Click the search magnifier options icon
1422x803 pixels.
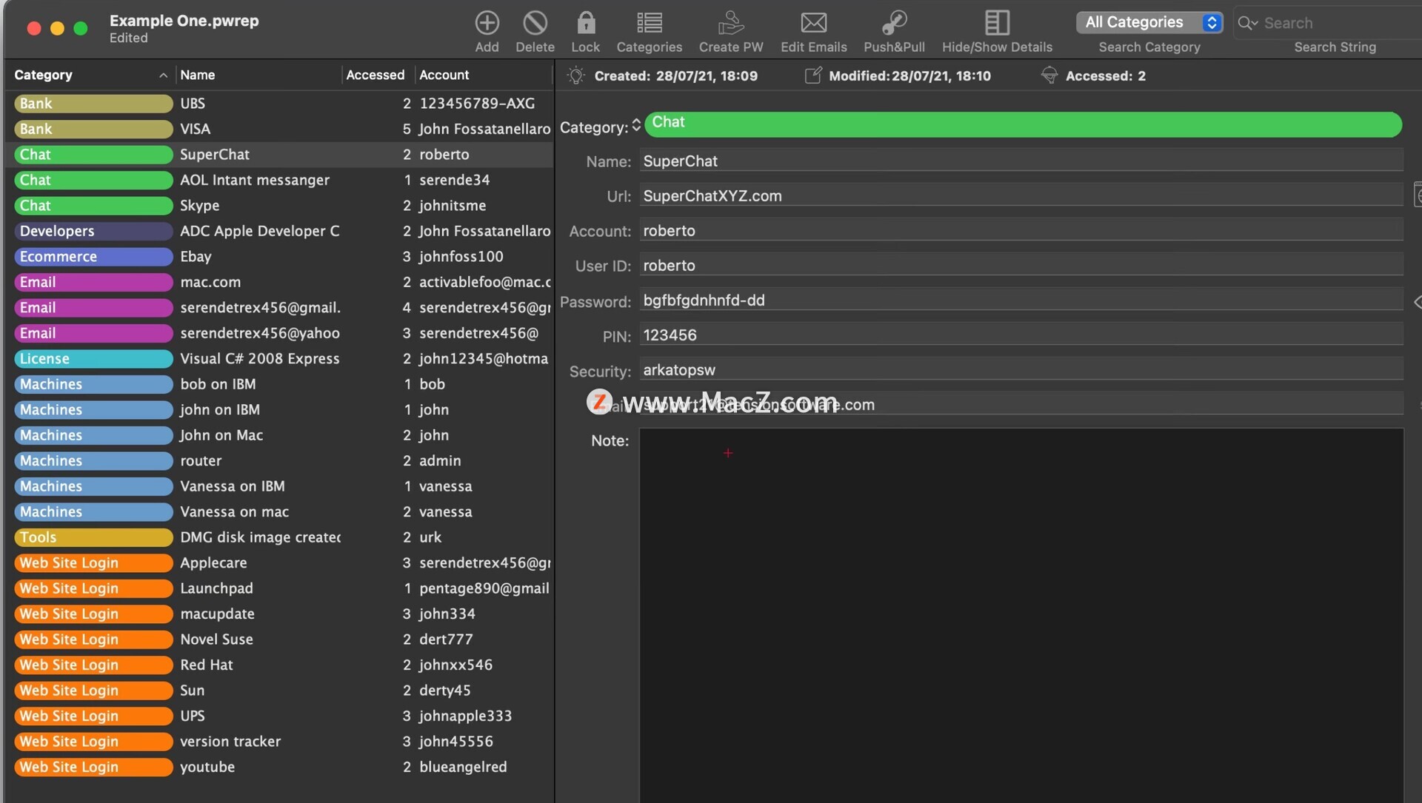[1247, 23]
